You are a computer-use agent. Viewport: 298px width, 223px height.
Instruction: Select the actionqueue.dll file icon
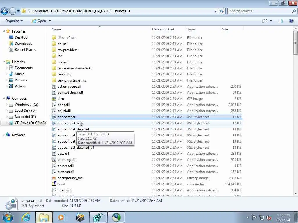point(54,87)
